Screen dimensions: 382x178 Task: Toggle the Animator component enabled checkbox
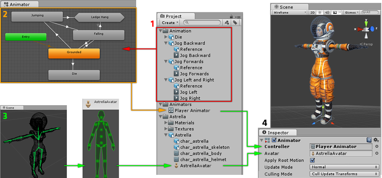point(274,140)
